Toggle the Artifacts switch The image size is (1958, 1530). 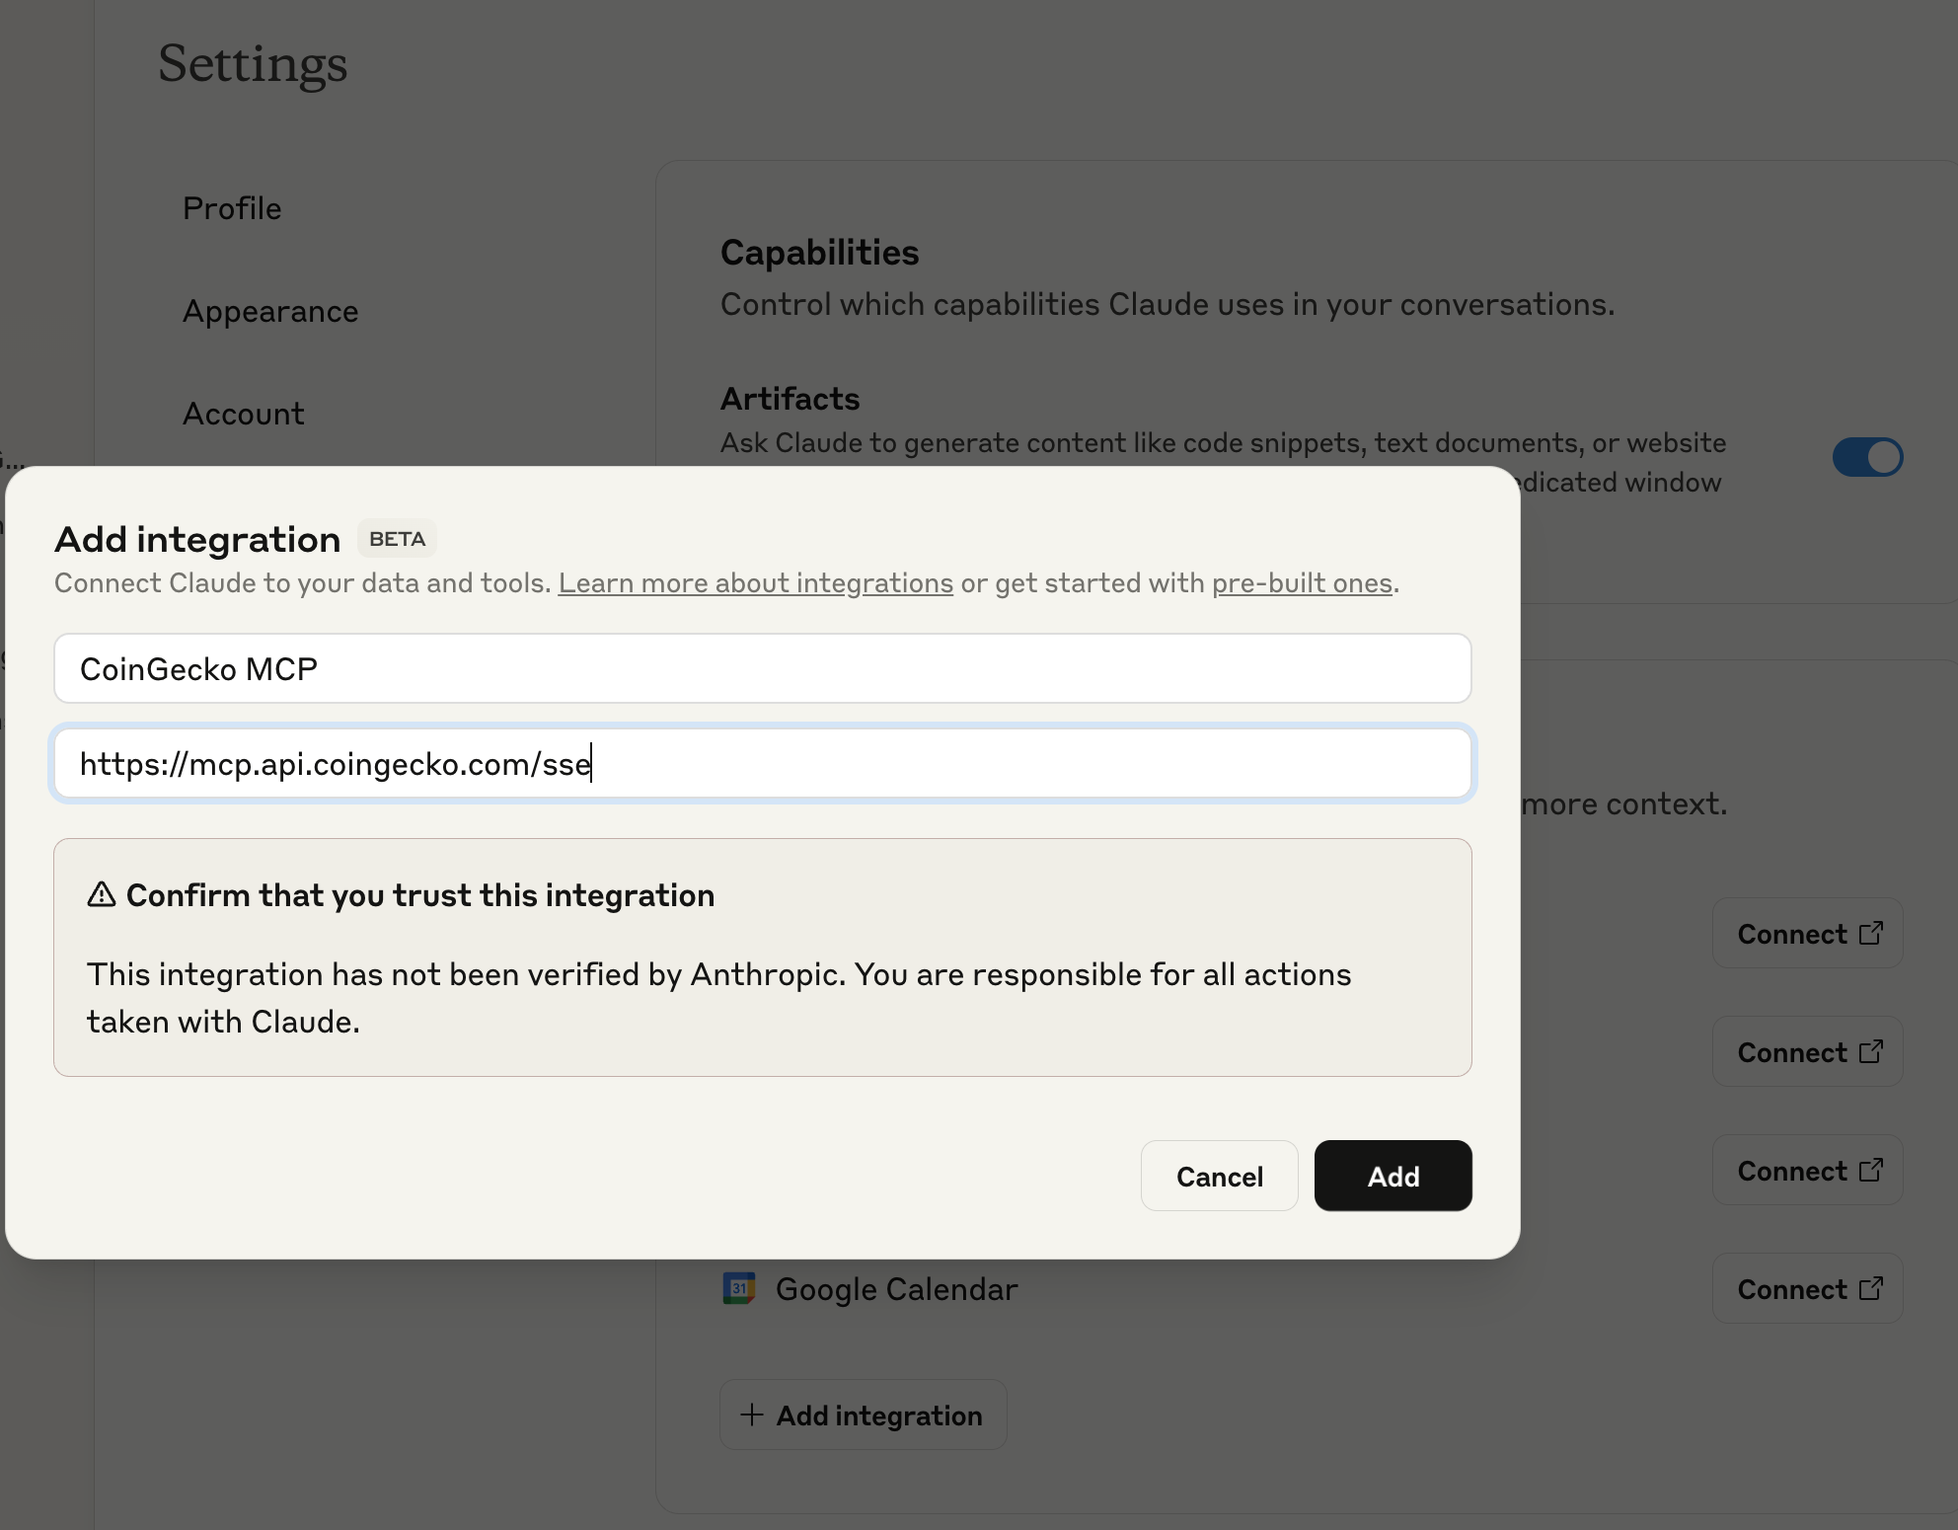[x=1867, y=457]
